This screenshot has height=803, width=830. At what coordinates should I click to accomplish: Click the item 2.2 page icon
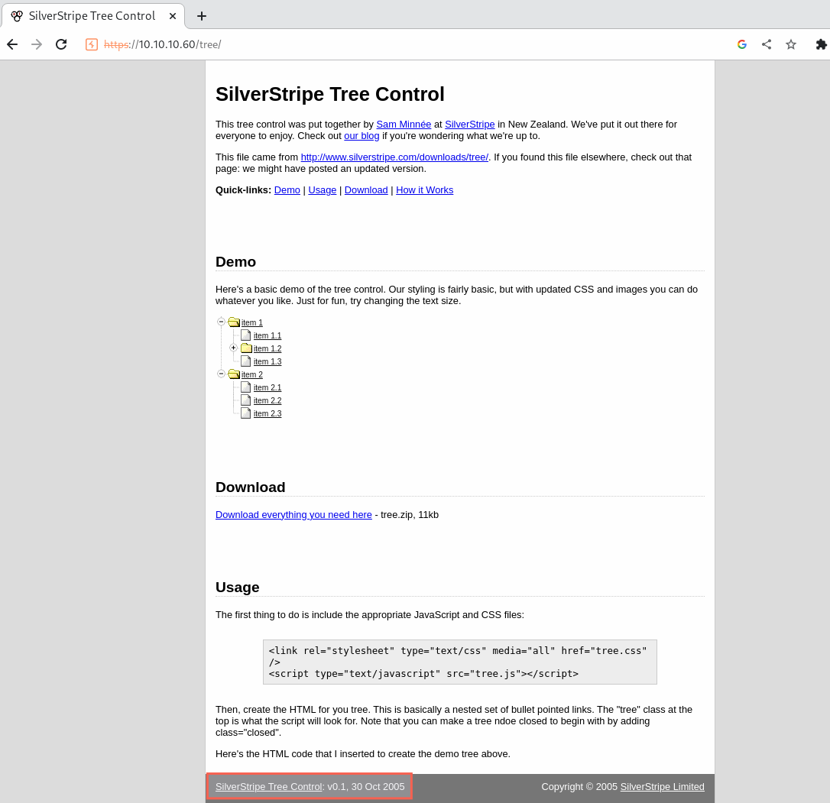pyautogui.click(x=245, y=400)
